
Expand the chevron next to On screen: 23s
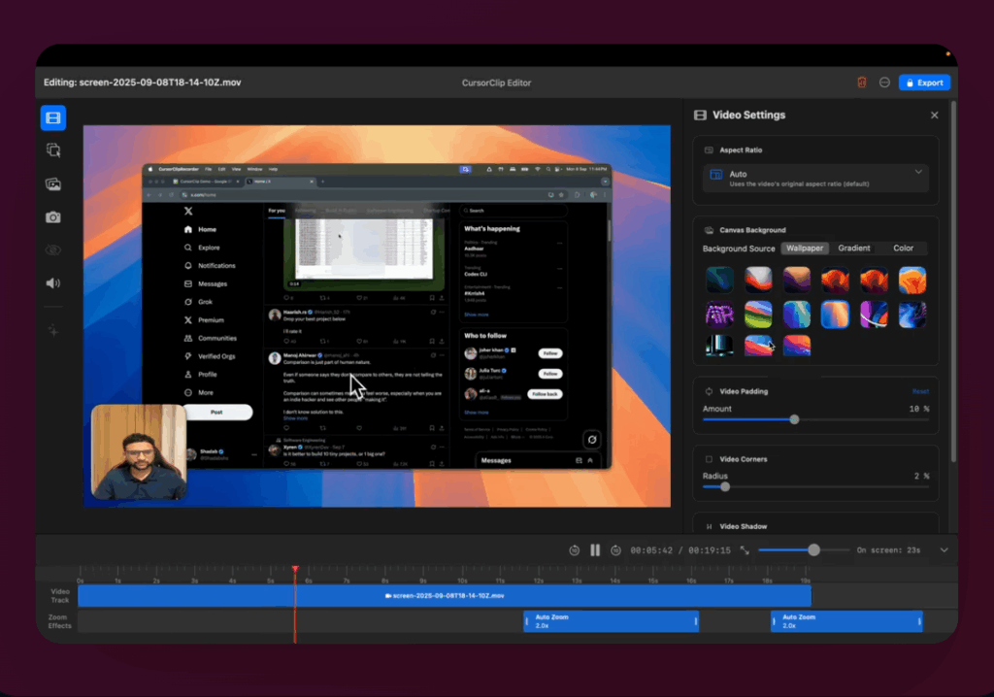click(943, 549)
